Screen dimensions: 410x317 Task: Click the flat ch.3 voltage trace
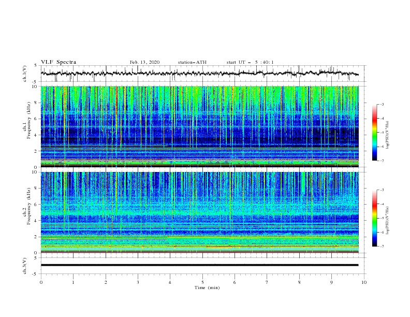coord(199,265)
